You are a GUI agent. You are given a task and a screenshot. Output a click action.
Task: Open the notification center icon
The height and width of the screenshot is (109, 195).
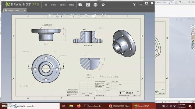point(190,106)
